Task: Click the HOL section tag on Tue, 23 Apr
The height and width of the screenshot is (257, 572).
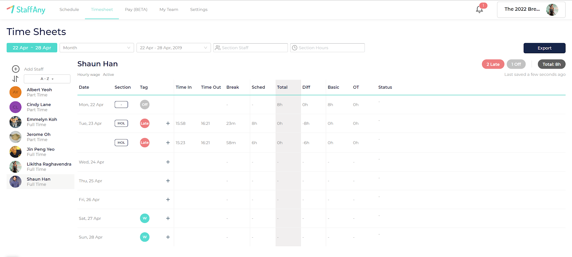Action: 121,123
